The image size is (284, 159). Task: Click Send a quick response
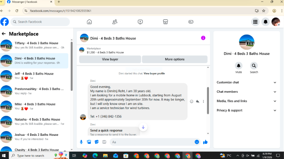106,130
